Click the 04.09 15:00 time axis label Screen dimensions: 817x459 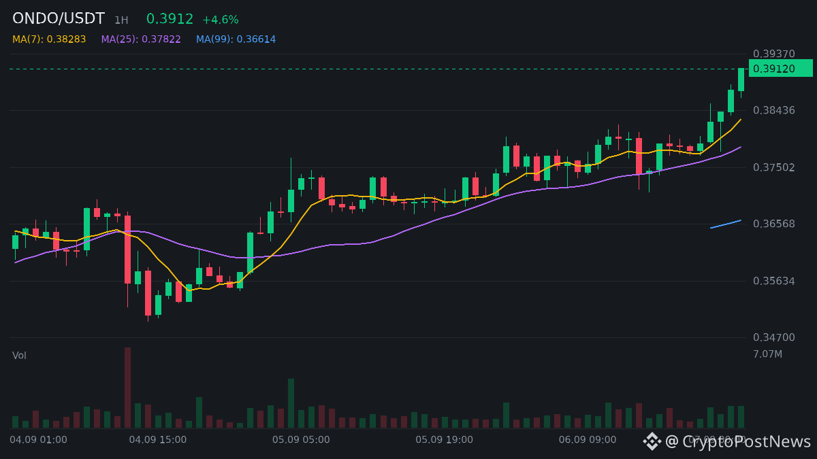pos(158,440)
